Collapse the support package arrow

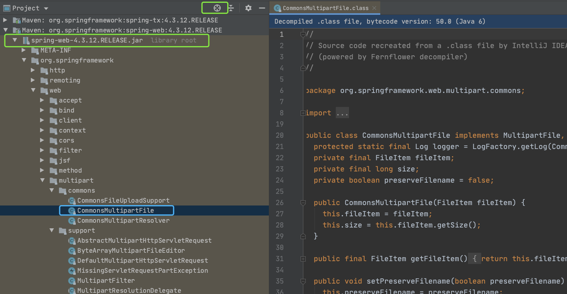pyautogui.click(x=52, y=230)
